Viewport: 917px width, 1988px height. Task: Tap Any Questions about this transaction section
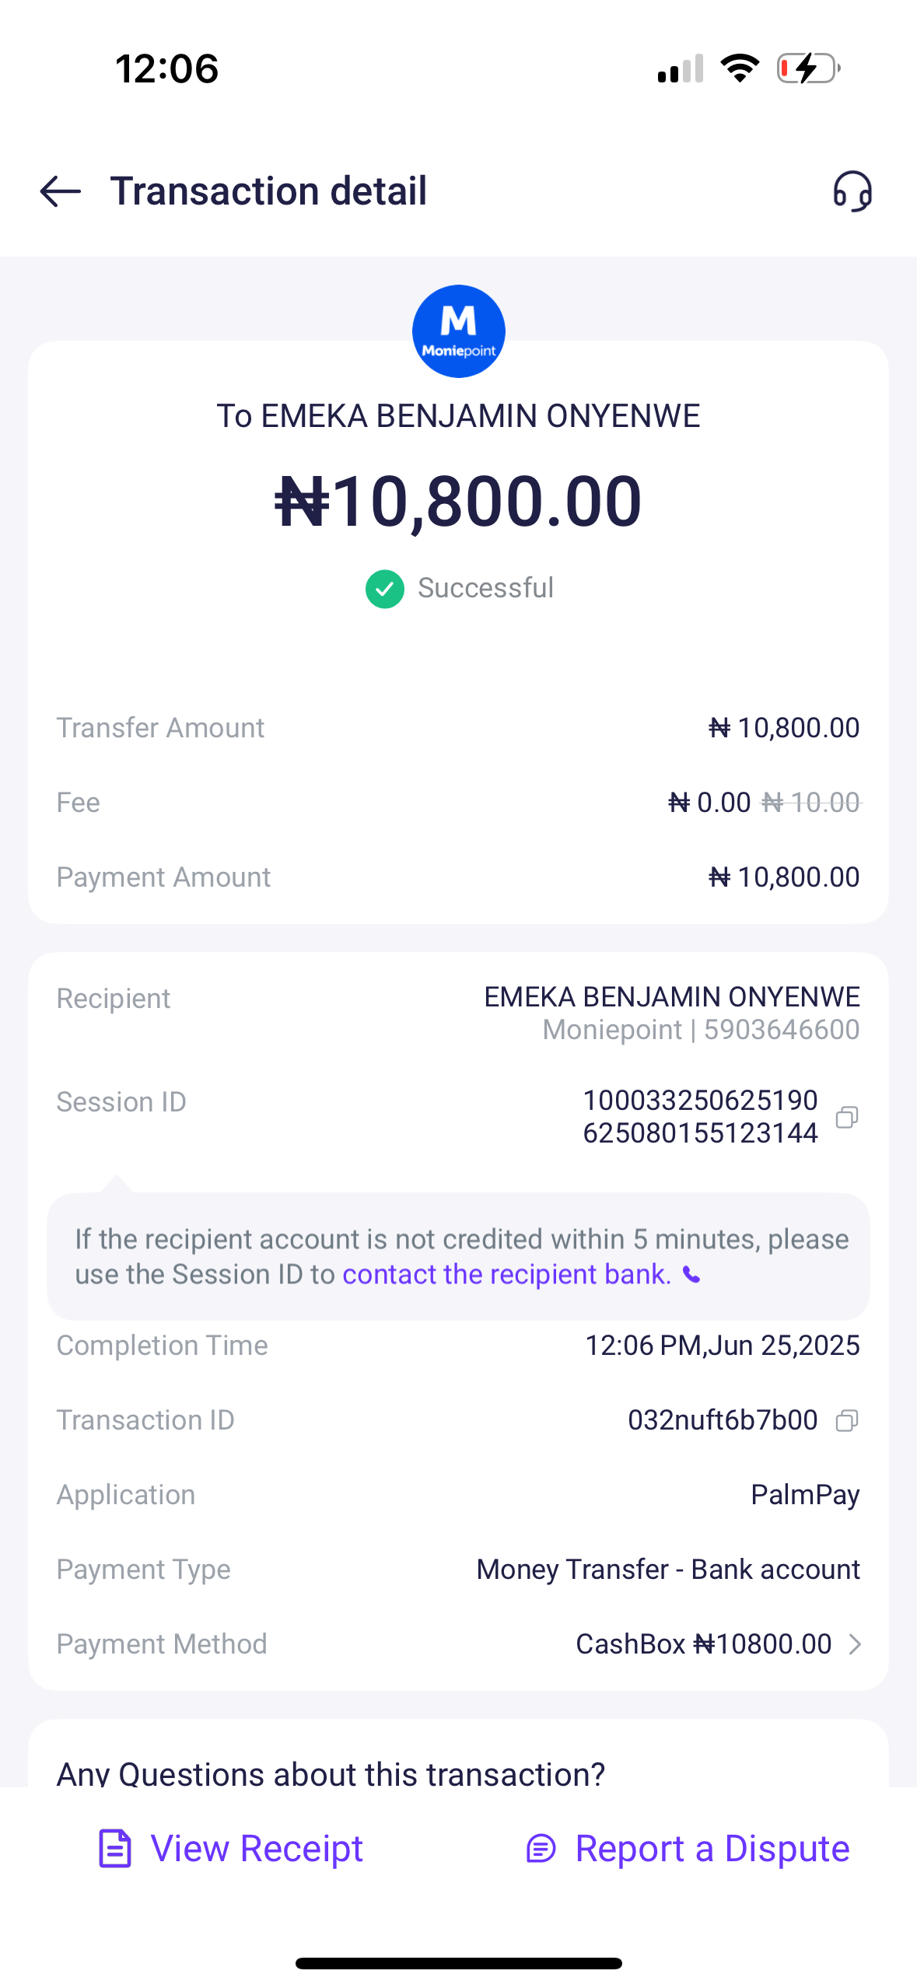(331, 1772)
